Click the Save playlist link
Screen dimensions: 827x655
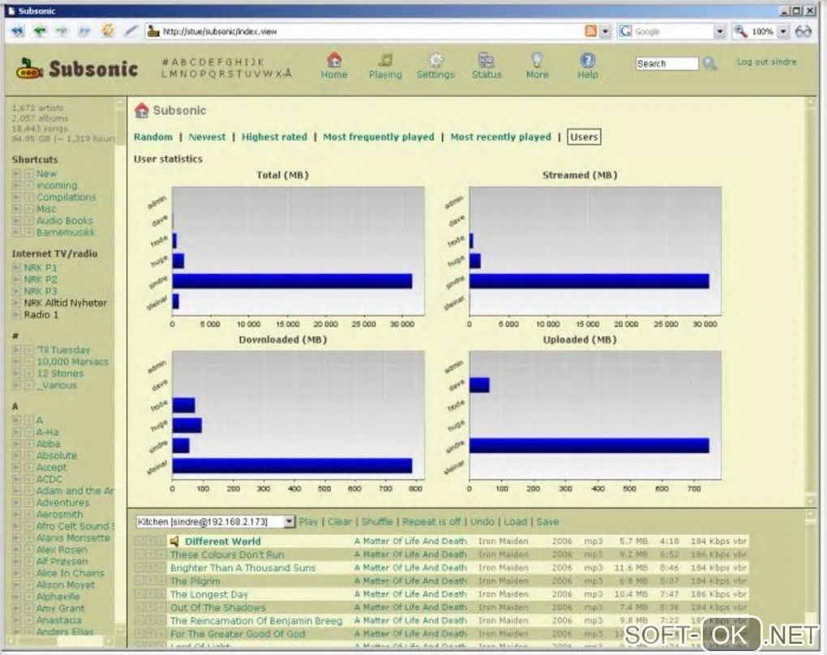click(547, 521)
